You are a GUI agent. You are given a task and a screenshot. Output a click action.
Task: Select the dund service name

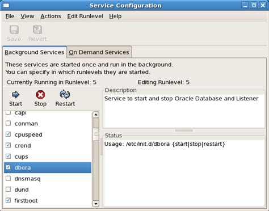(x=22, y=189)
